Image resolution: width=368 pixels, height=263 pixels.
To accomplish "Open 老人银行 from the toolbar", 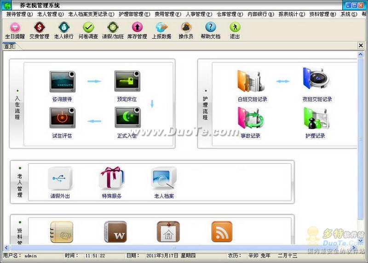I will pyautogui.click(x=64, y=29).
